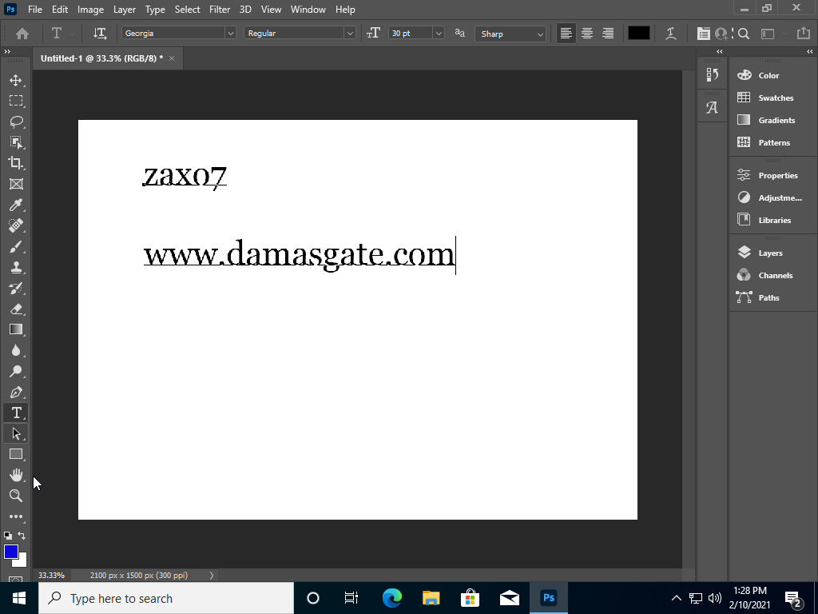This screenshot has height=614, width=818.
Task: Select the Clone Stamp tool
Action: click(16, 267)
